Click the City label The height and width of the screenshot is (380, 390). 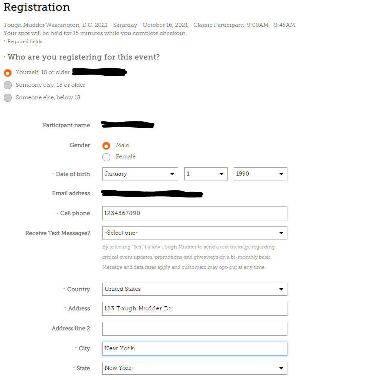(x=84, y=348)
